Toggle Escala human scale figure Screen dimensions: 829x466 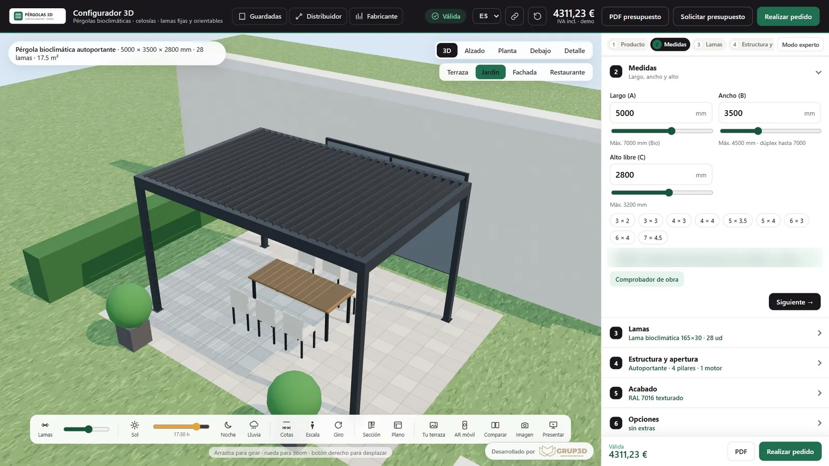[312, 429]
